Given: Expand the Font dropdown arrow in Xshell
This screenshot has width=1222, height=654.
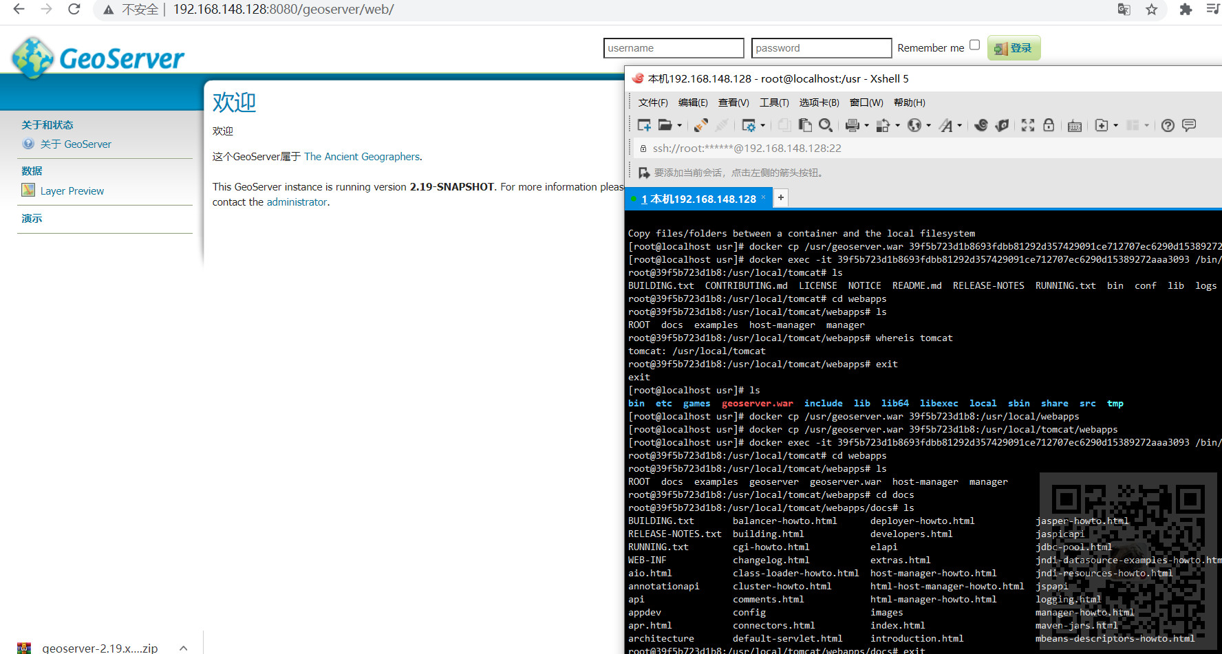Looking at the screenshot, I should (960, 125).
